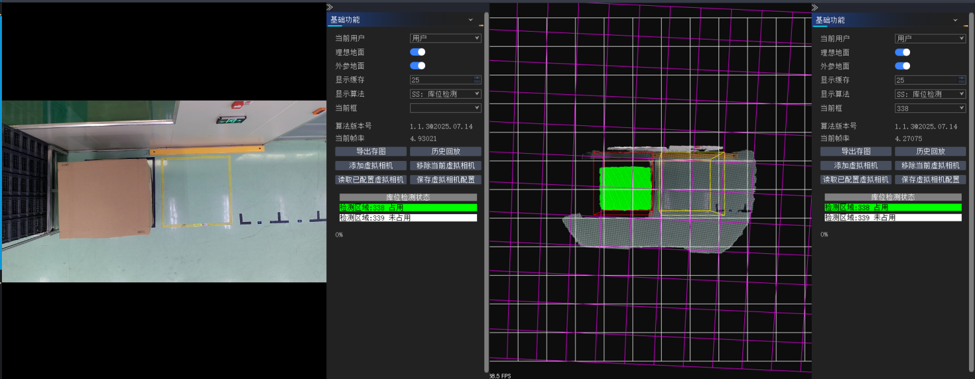This screenshot has height=379, width=975.
Task: Turn off 外参地面 in the point-cloud-side panel
Action: point(902,66)
